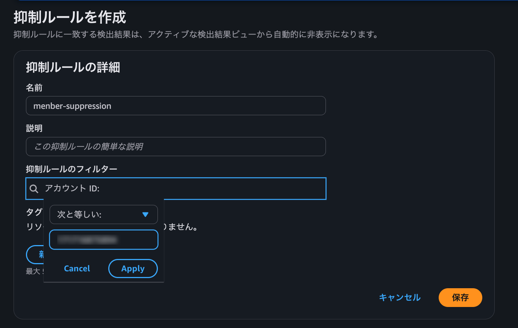Focus the blurred account ID value input
The width and height of the screenshot is (518, 328).
click(x=103, y=239)
